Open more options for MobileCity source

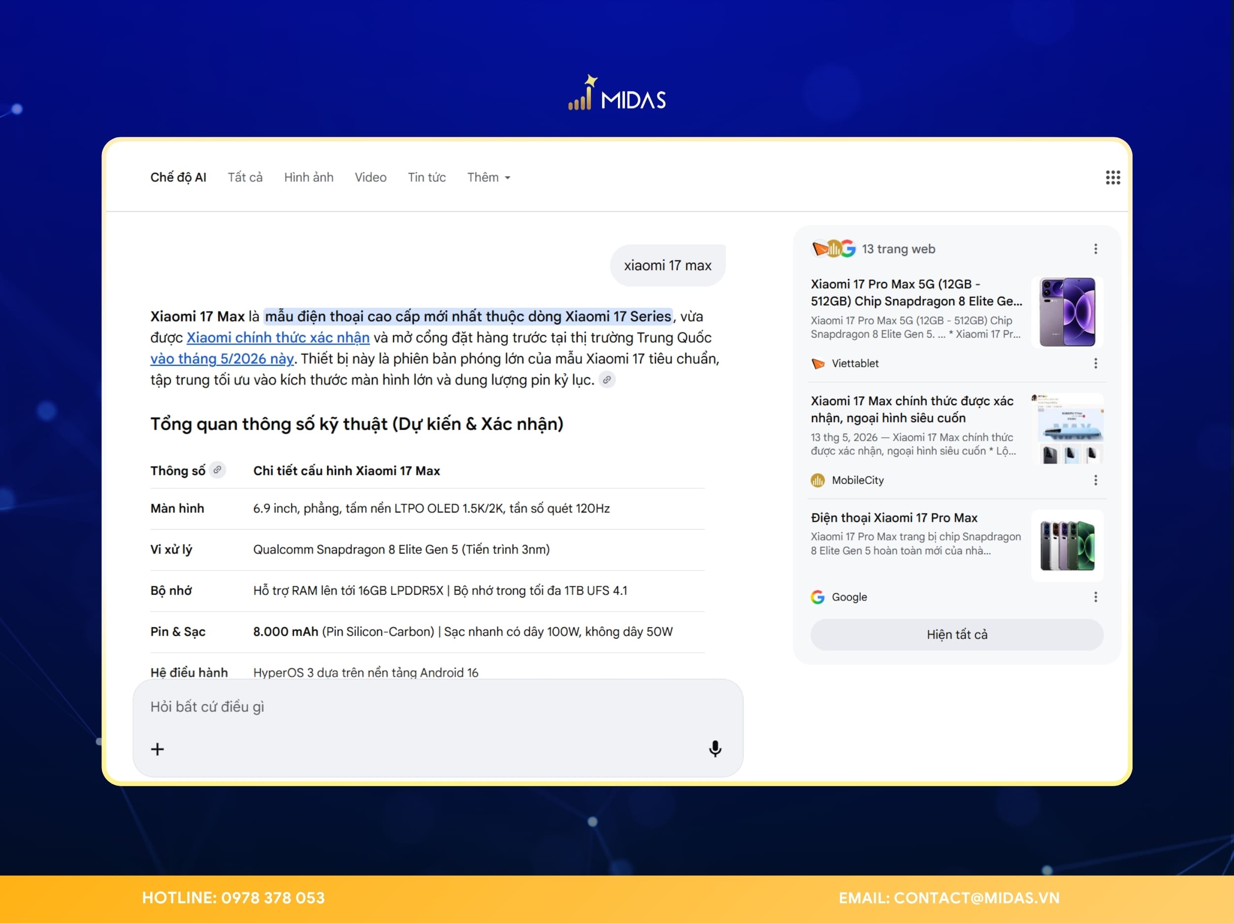[x=1095, y=480]
